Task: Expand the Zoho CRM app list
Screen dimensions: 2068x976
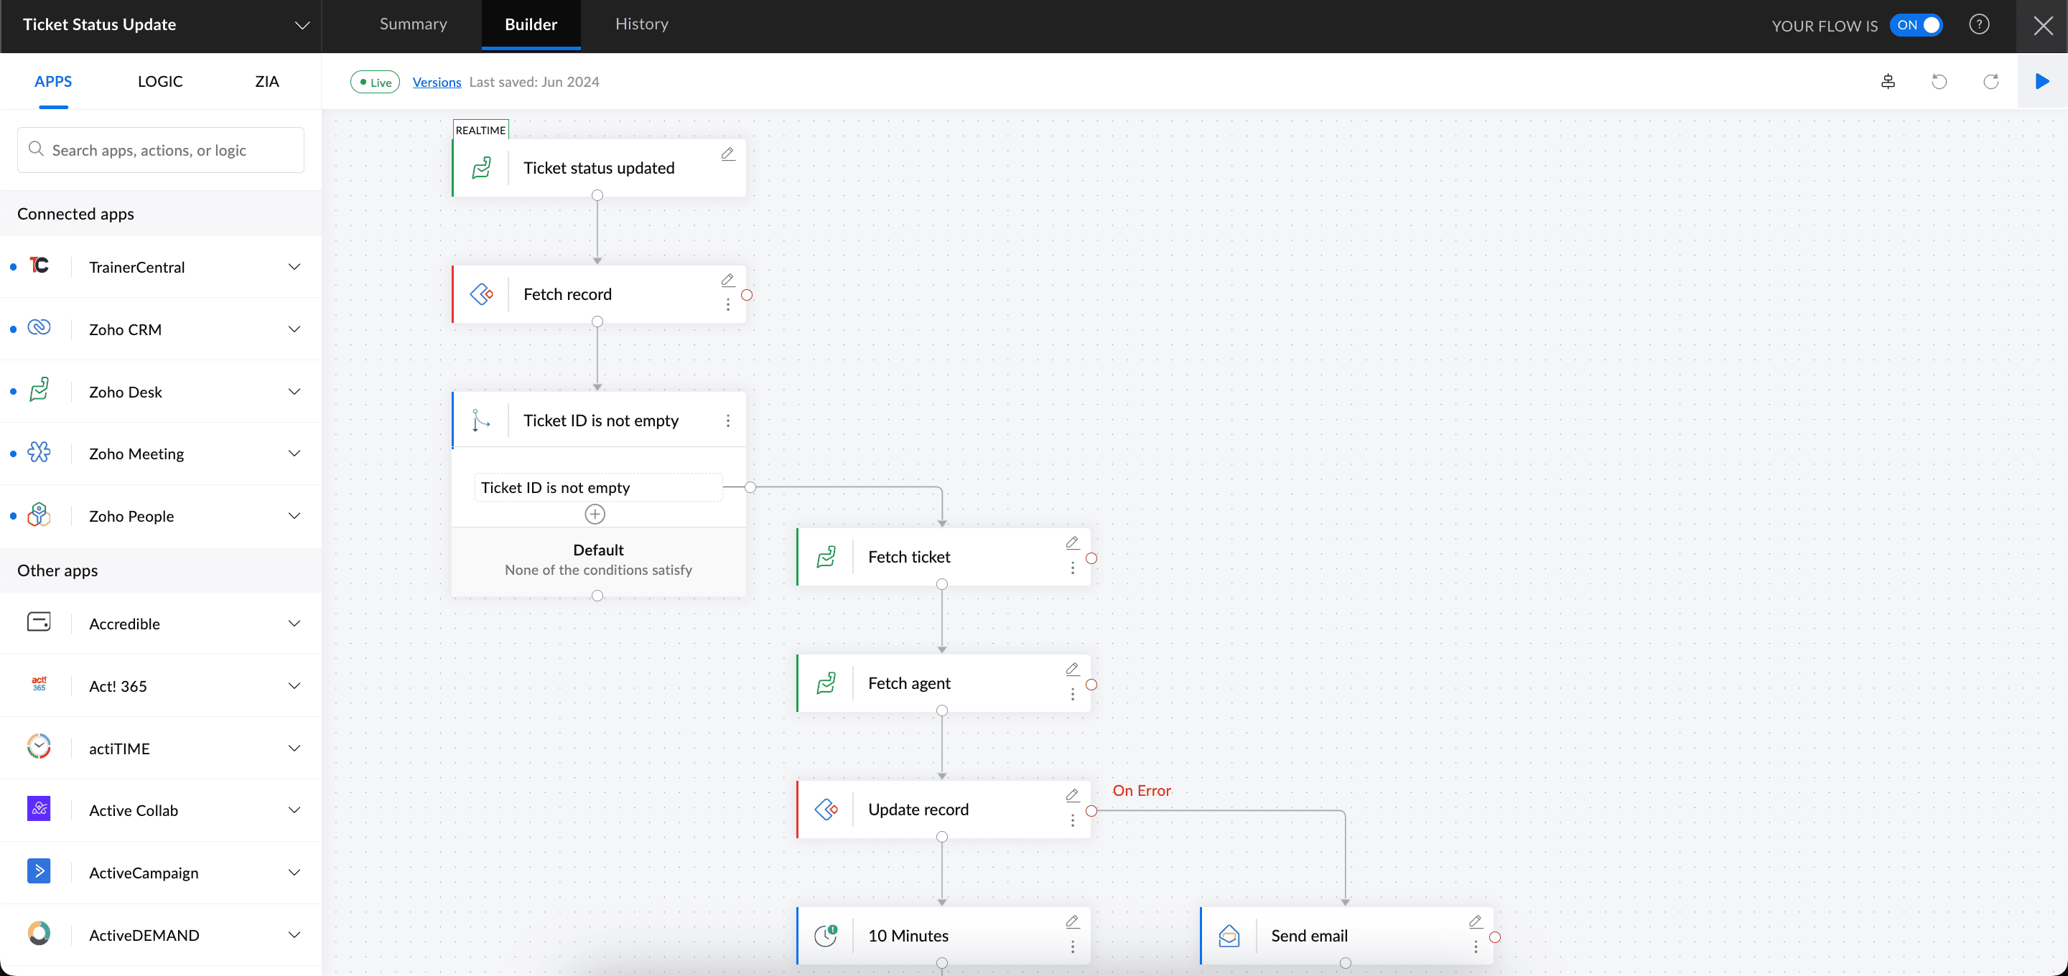Action: click(x=294, y=329)
